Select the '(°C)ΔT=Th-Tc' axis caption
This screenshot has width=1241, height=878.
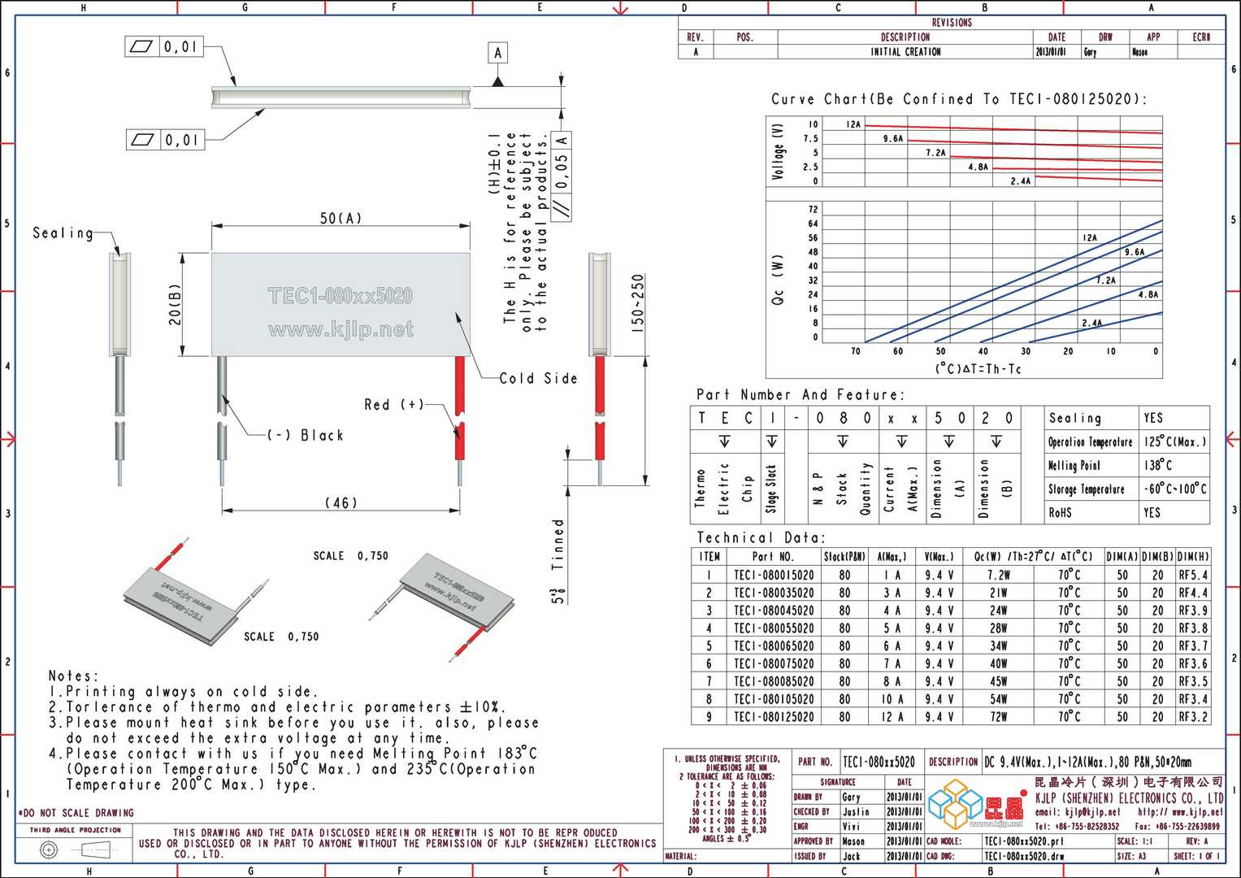[978, 369]
